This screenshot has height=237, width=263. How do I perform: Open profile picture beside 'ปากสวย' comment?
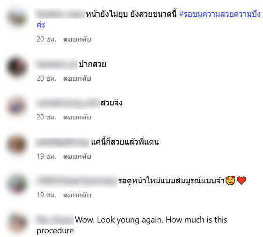[17, 67]
